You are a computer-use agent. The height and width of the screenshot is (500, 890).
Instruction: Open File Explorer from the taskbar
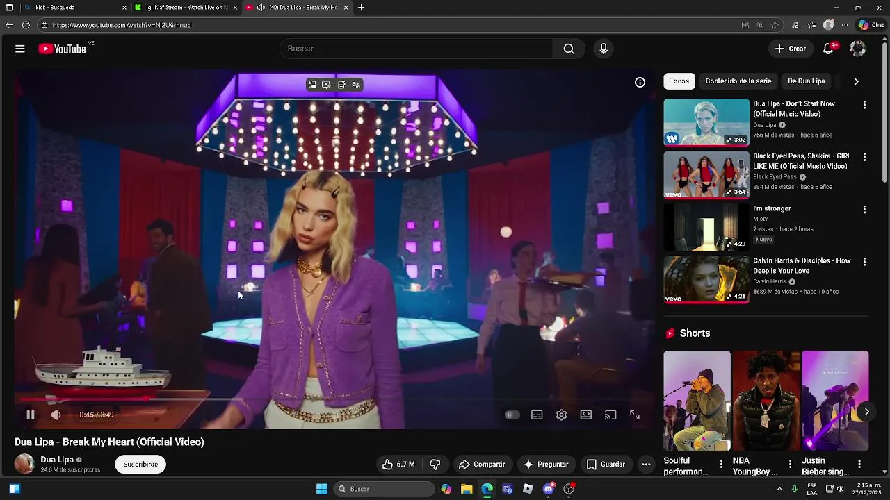tap(467, 489)
